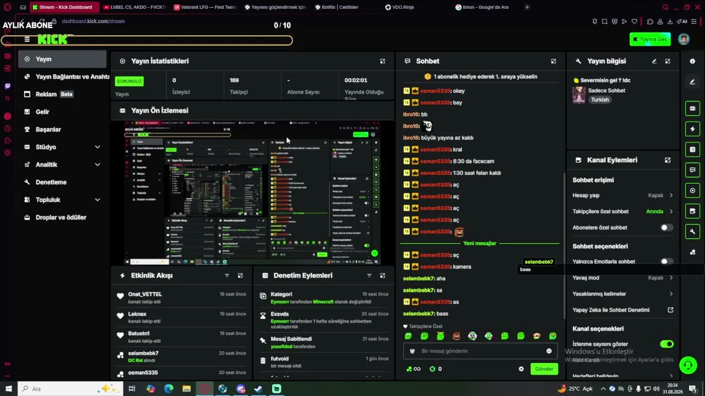Edit Yayın bilgisi with pencil icon
This screenshot has width=705, height=396.
pyautogui.click(x=654, y=61)
